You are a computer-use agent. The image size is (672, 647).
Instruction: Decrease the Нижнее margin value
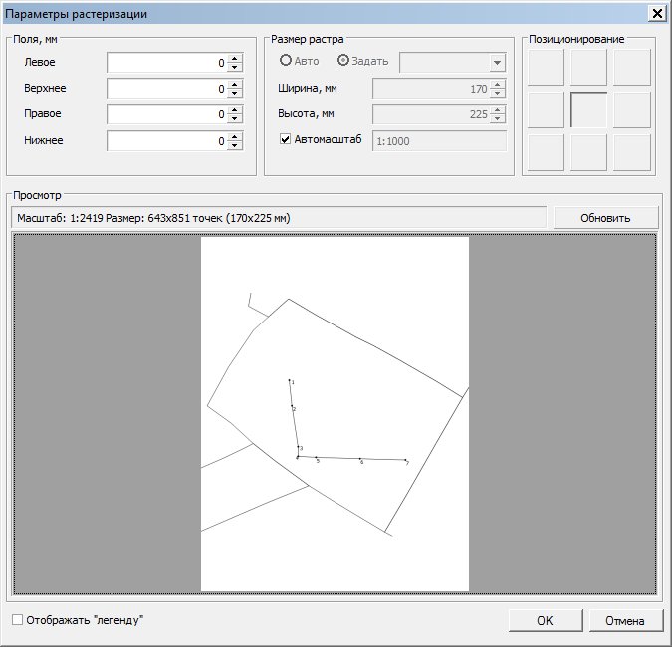[x=235, y=145]
